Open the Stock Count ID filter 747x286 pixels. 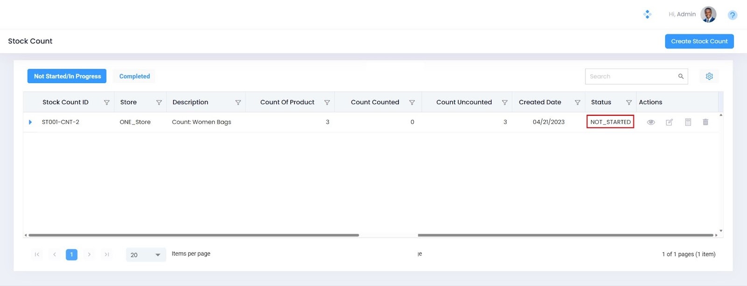[x=106, y=103]
